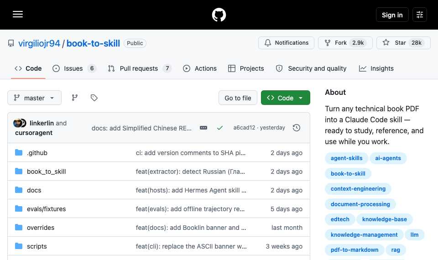This screenshot has height=260, width=438.
Task: Click folder icon beside overrides
Action: click(x=19, y=227)
